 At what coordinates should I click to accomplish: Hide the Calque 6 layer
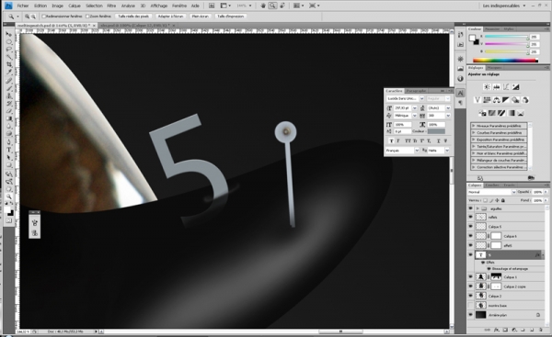(x=471, y=236)
